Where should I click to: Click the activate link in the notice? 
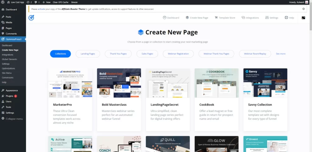(41, 9)
